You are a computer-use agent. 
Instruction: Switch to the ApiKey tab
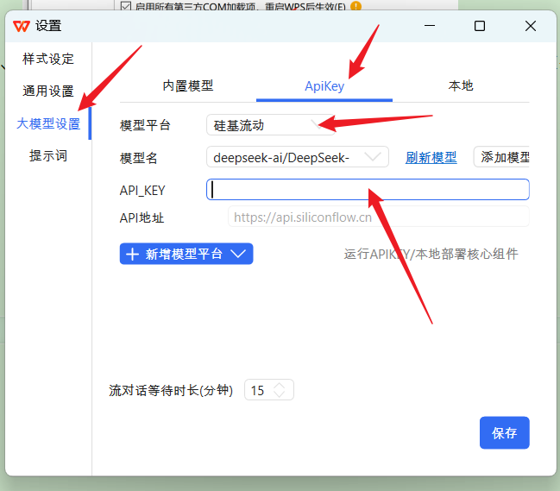pos(324,86)
